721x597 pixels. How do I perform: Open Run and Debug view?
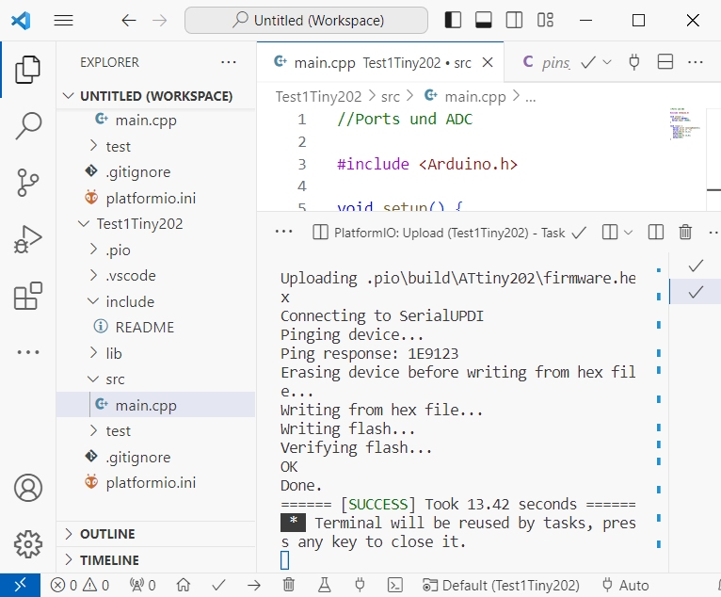[28, 239]
